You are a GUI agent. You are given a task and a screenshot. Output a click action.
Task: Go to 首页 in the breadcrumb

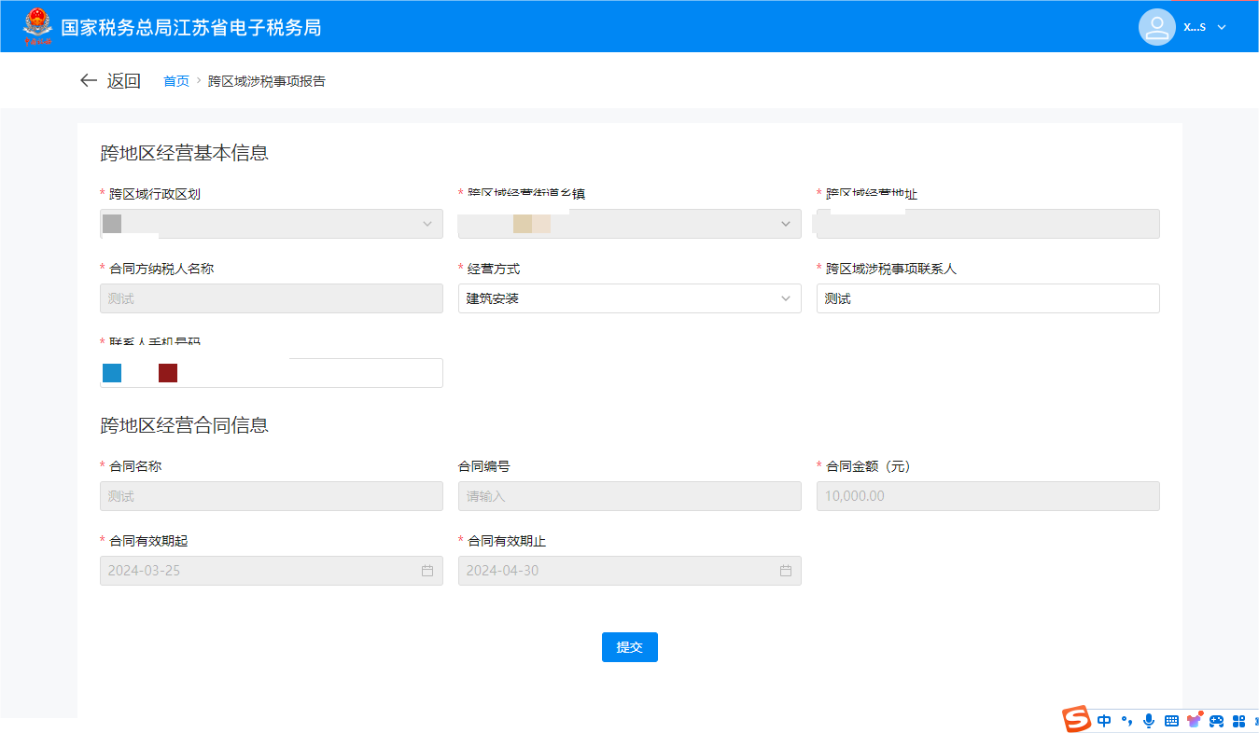point(175,81)
